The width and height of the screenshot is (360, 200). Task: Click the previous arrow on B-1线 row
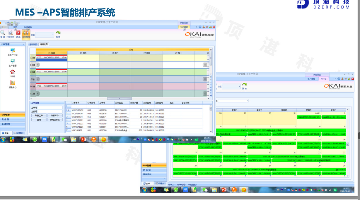38,65
